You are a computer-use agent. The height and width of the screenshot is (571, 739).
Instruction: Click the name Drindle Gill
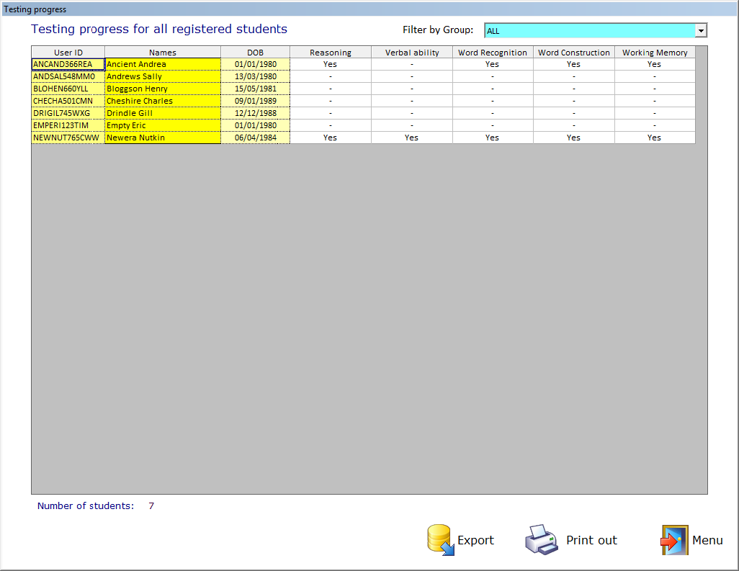163,113
